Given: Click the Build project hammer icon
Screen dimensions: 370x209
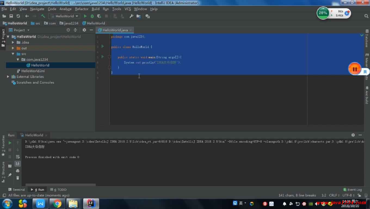Looking at the screenshot, I should point(43,16).
